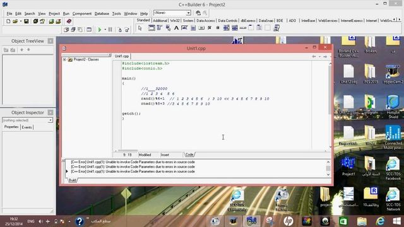Viewport: 404px width, 227px height.
Task: Open the Project menu
Action: tap(54, 14)
